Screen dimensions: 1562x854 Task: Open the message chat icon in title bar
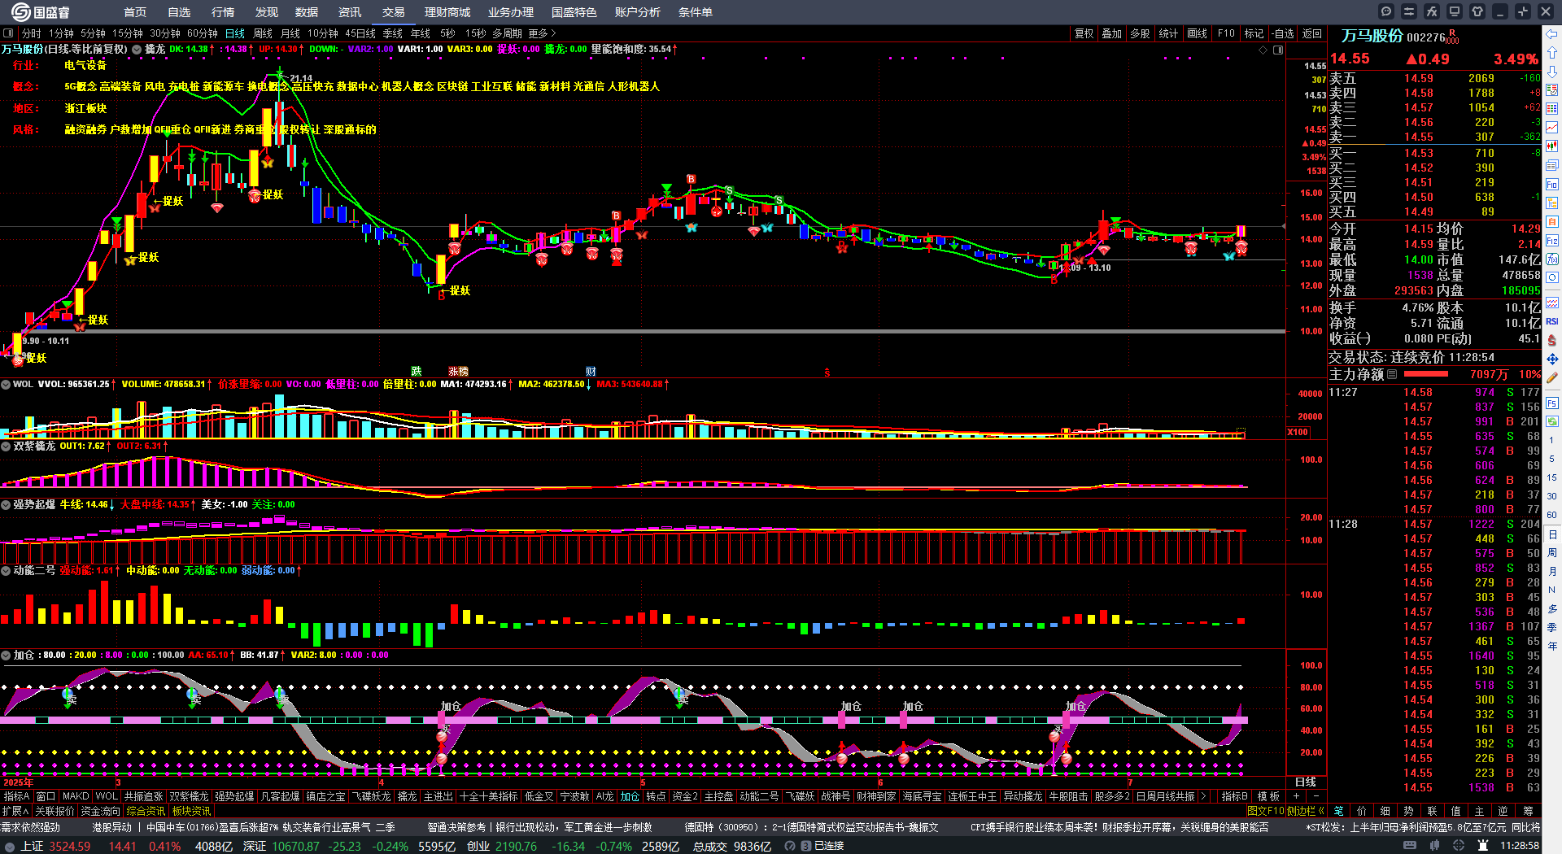click(1386, 11)
